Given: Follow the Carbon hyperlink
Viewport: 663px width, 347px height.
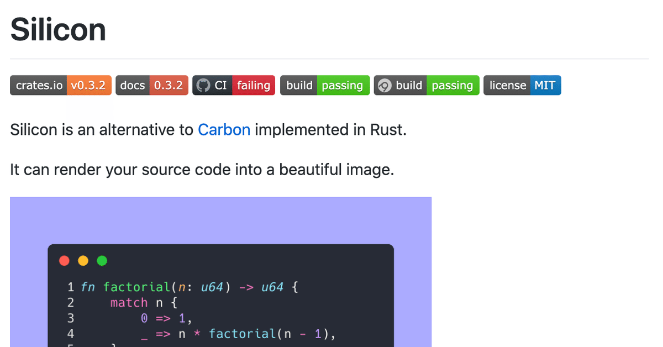Looking at the screenshot, I should [x=224, y=130].
